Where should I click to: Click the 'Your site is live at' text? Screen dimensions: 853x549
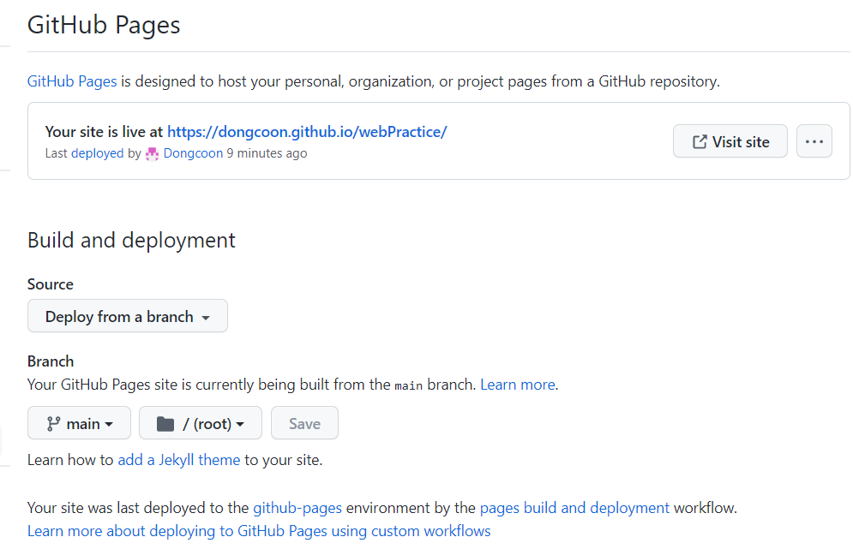(x=104, y=132)
